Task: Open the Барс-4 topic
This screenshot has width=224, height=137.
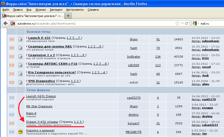Action: [x=31, y=113]
